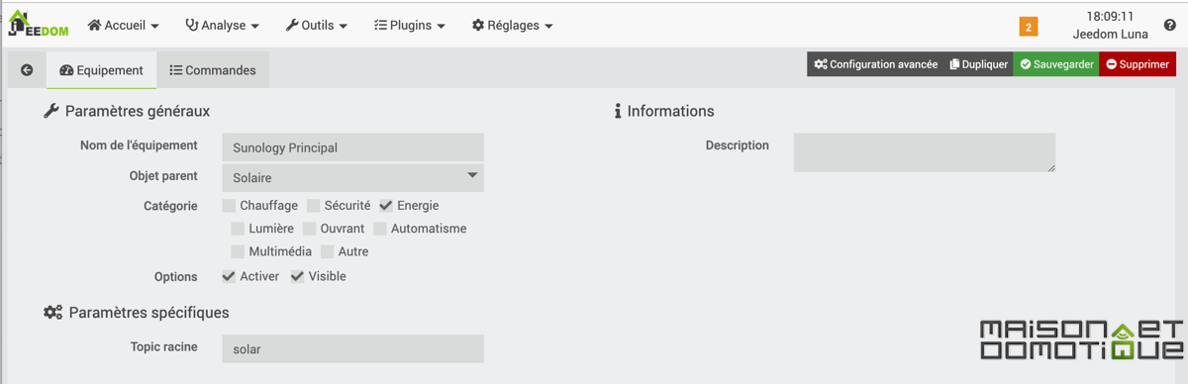Image resolution: width=1188 pixels, height=384 pixels.
Task: Click the info icon beside Informations
Action: tap(618, 112)
